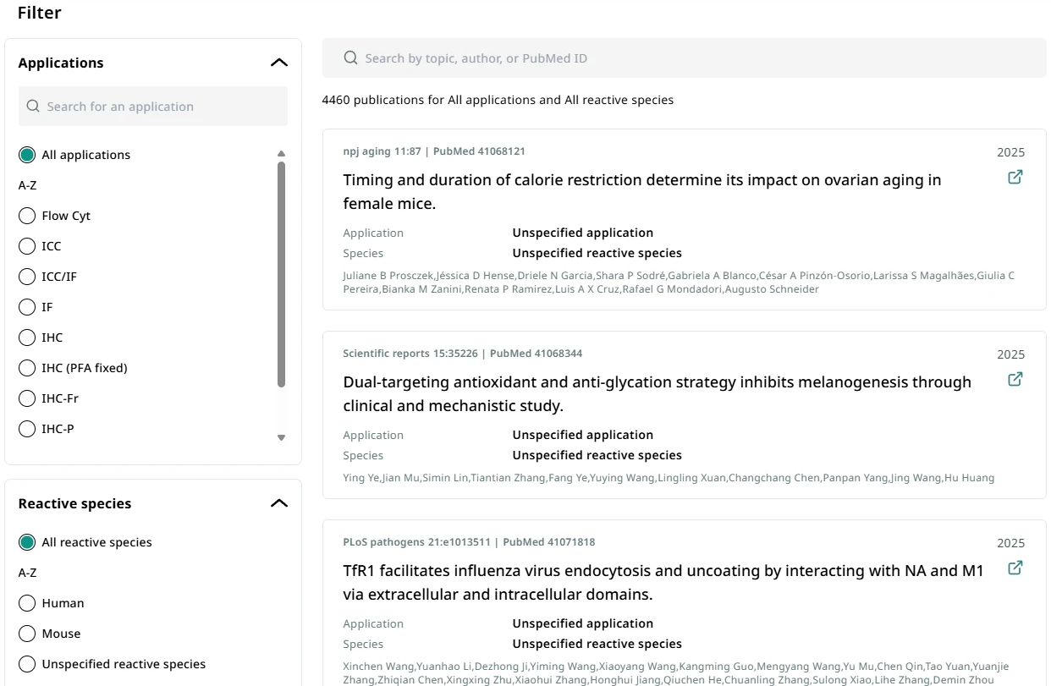This screenshot has width=1051, height=686.
Task: Collapse the Applications filter panel
Action: click(278, 63)
